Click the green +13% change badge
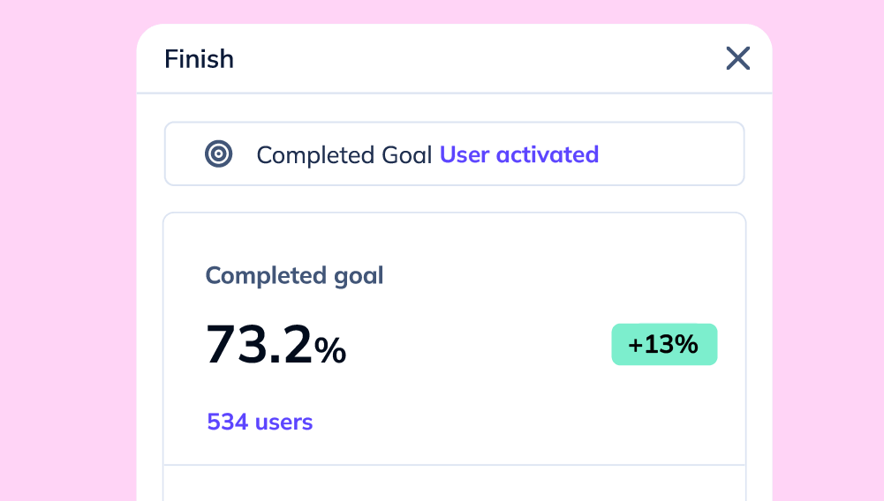Screen dimensions: 884x501 click(664, 345)
